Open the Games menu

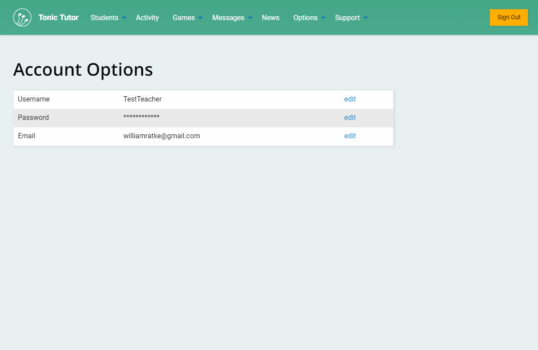pyautogui.click(x=184, y=17)
